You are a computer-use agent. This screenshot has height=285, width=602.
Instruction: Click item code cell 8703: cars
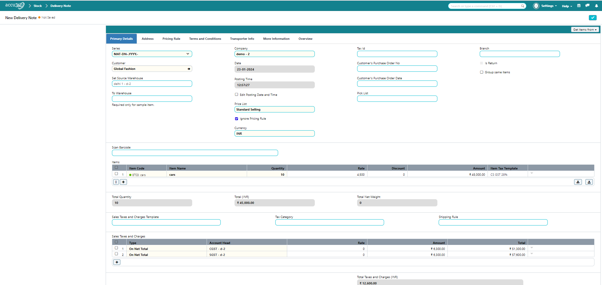tap(146, 174)
